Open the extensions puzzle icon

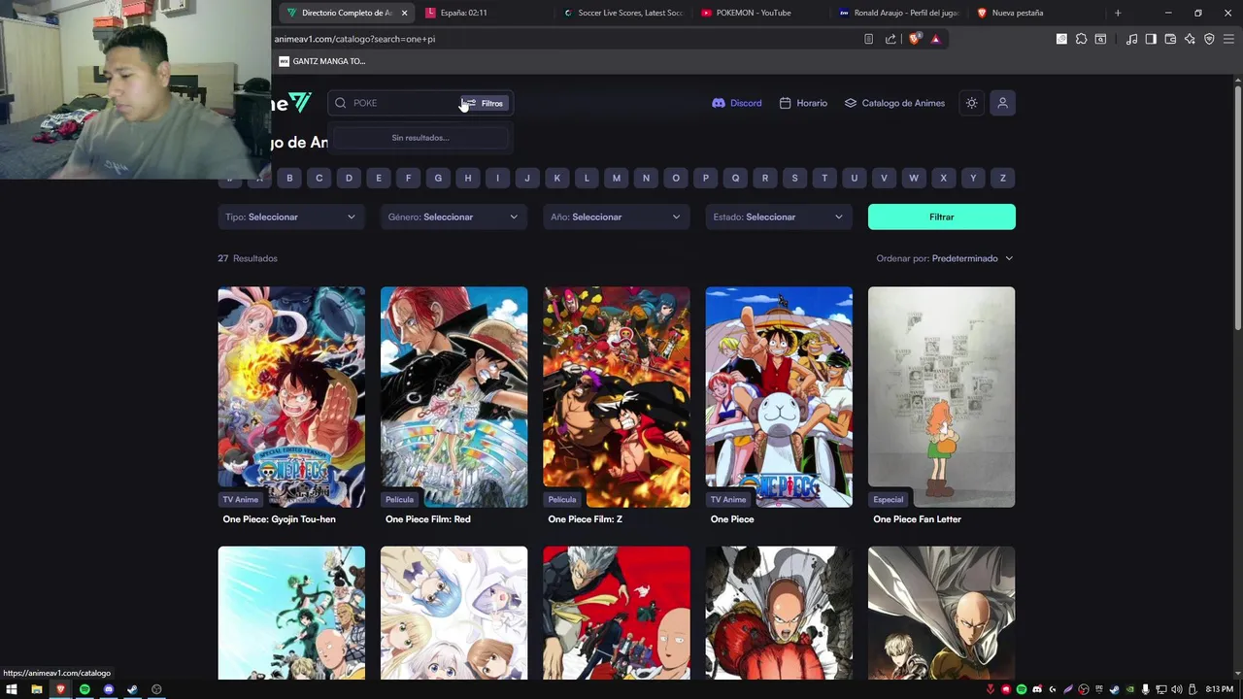click(x=1081, y=39)
